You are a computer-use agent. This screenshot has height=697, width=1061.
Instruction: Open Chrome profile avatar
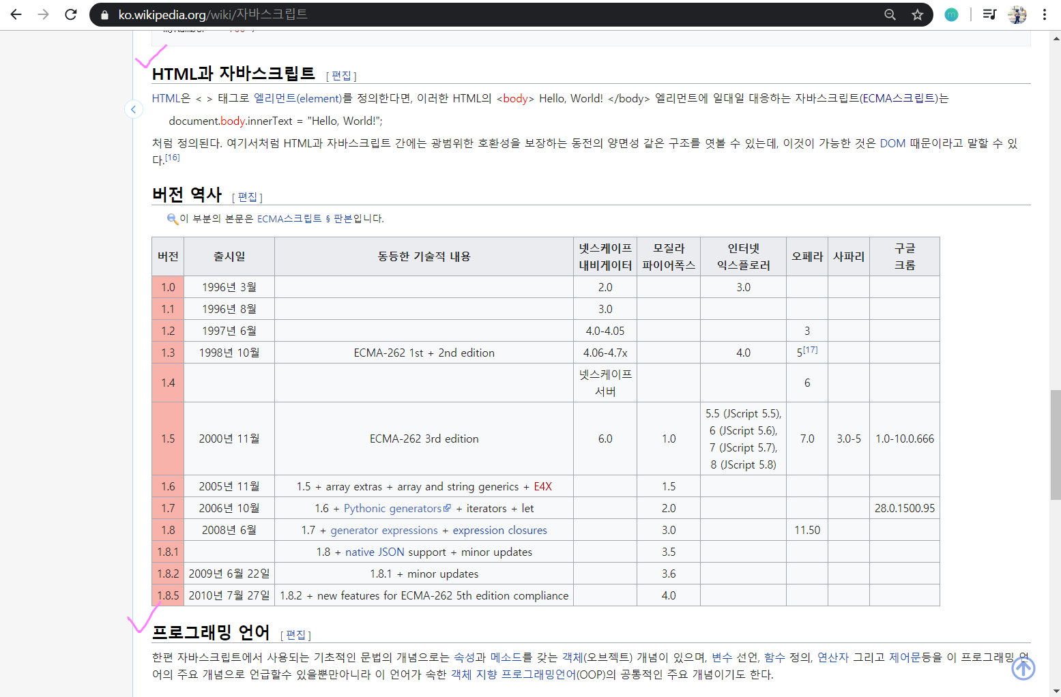1017,14
